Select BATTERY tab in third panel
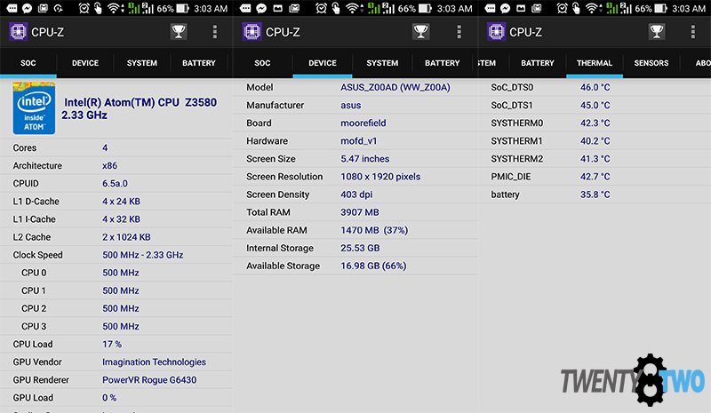The width and height of the screenshot is (711, 413). (538, 63)
